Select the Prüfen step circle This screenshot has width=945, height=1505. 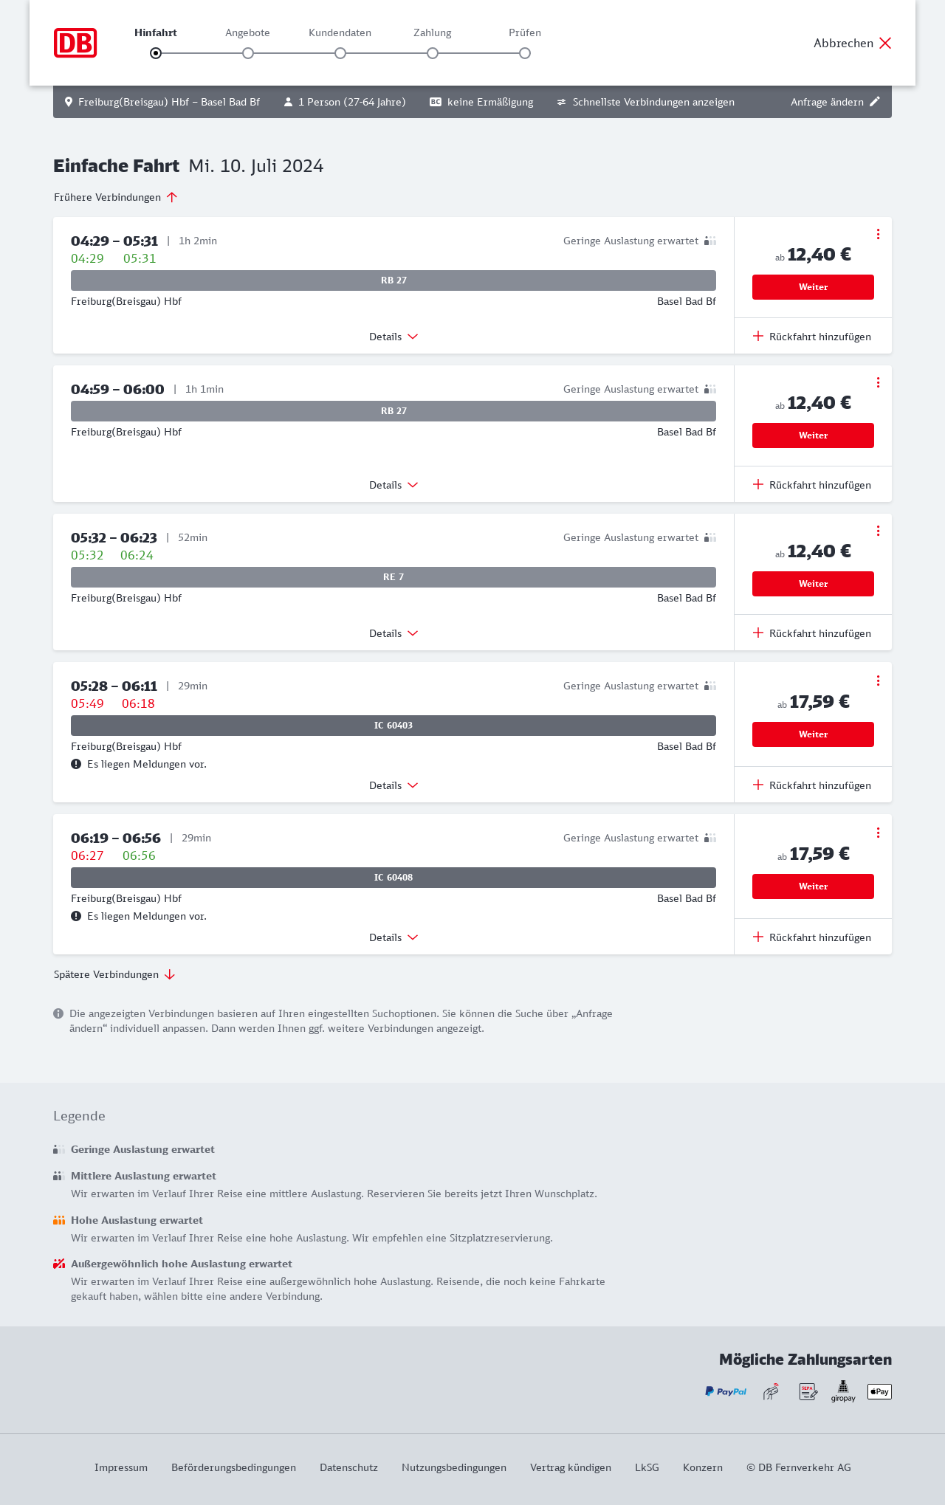click(525, 53)
